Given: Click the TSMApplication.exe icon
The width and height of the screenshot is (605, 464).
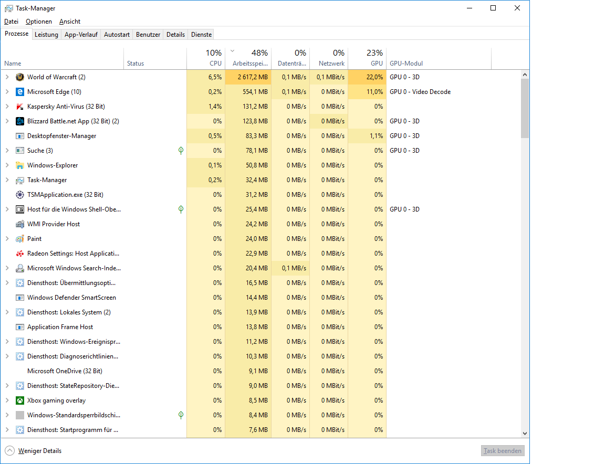Looking at the screenshot, I should tap(19, 195).
